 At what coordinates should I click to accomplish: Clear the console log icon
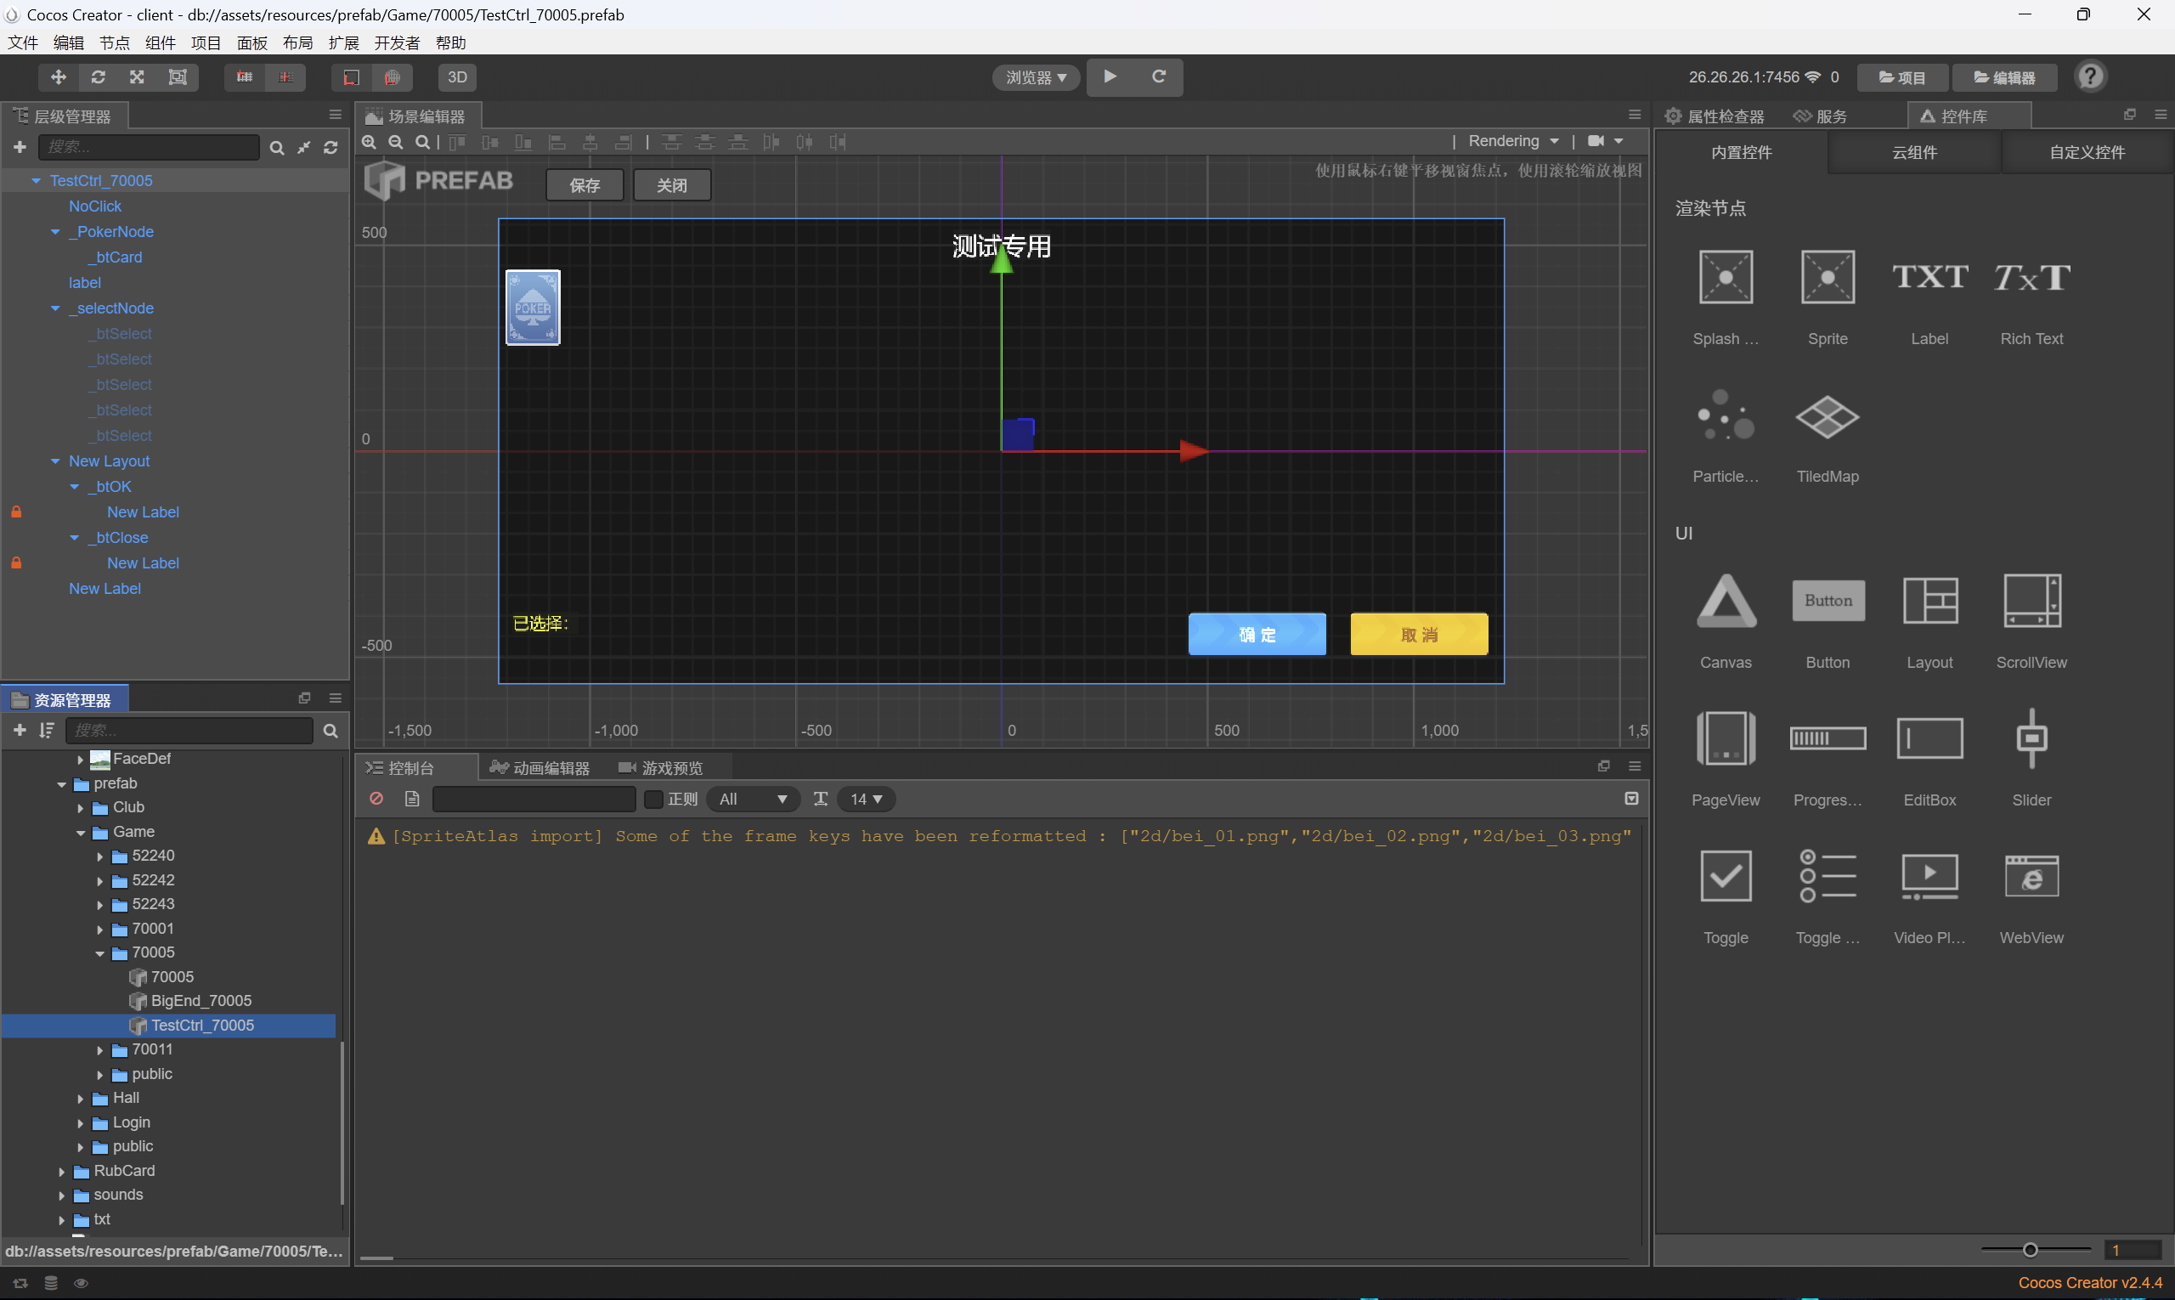[376, 799]
